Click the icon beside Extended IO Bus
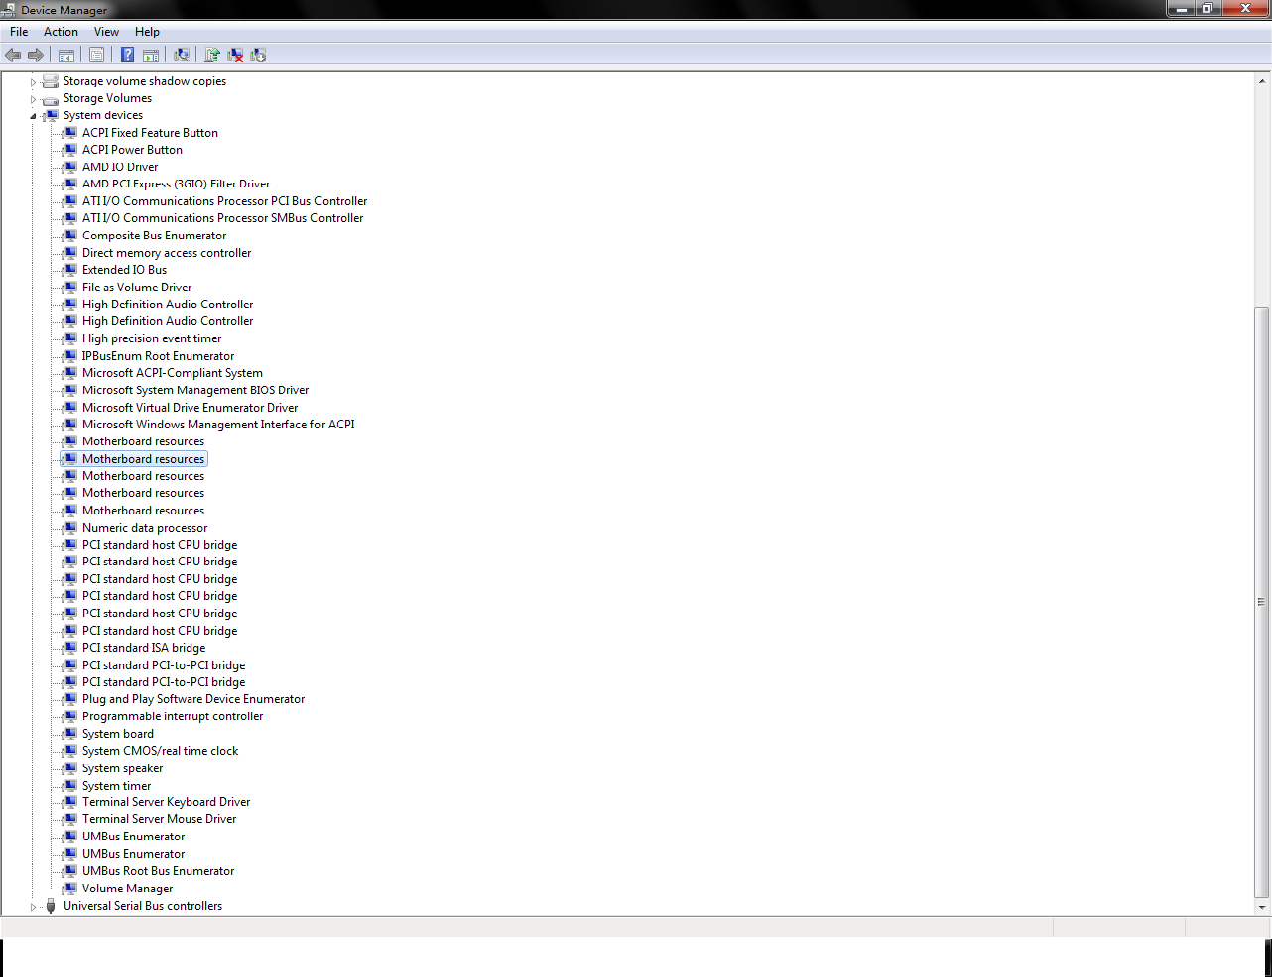Viewport: 1272px width, 977px height. pos(69,270)
